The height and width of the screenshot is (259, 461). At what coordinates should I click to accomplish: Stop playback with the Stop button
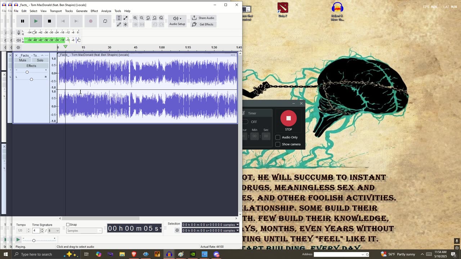pyautogui.click(x=49, y=21)
